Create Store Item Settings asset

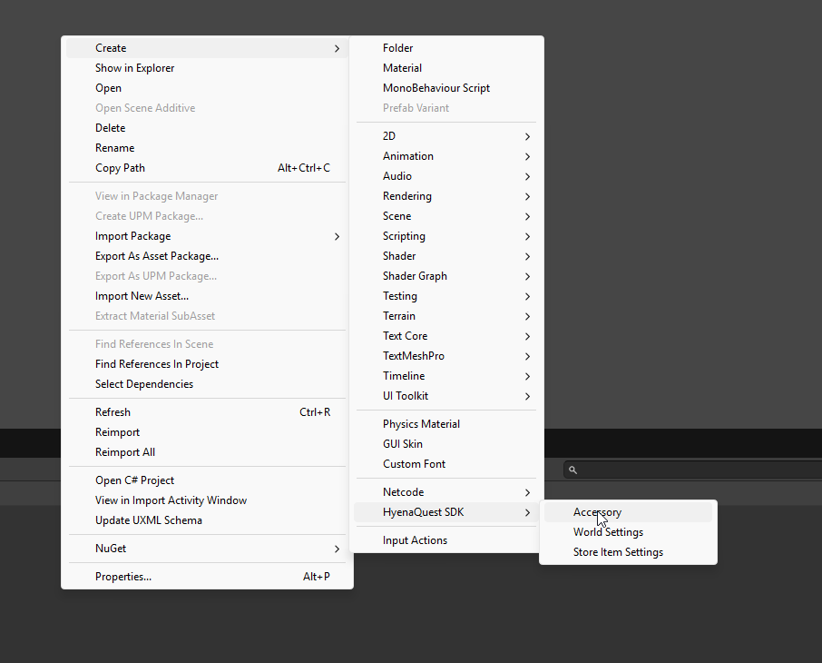coord(628,551)
